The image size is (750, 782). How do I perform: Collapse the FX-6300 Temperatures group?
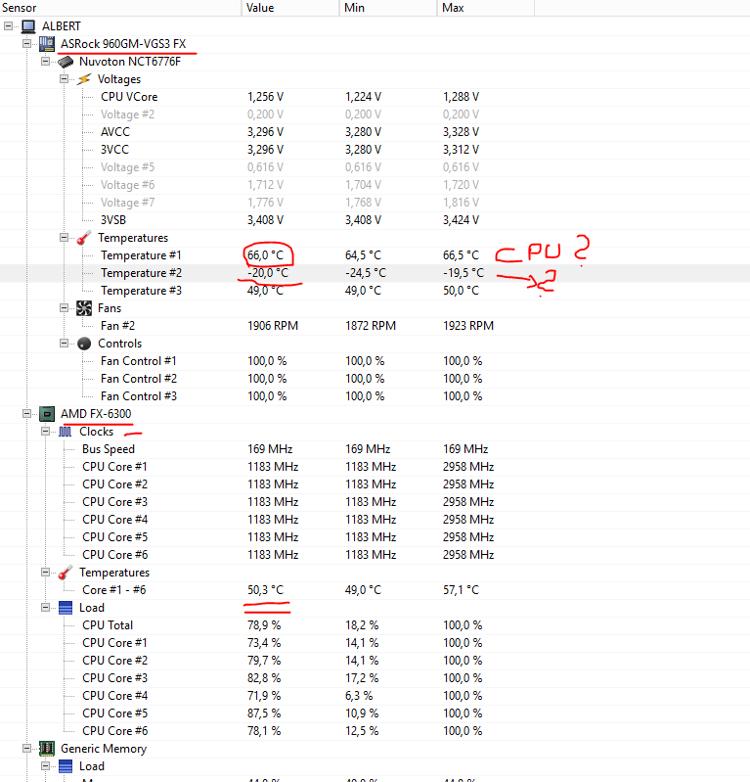45,572
